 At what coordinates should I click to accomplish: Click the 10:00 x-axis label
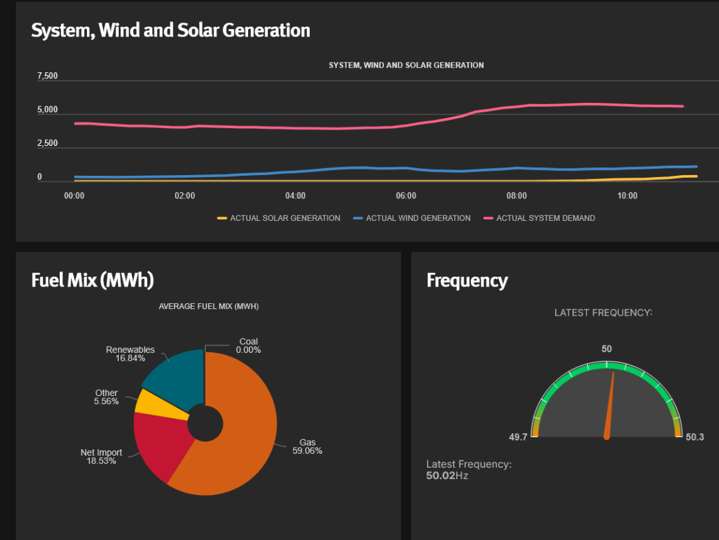[x=627, y=196]
